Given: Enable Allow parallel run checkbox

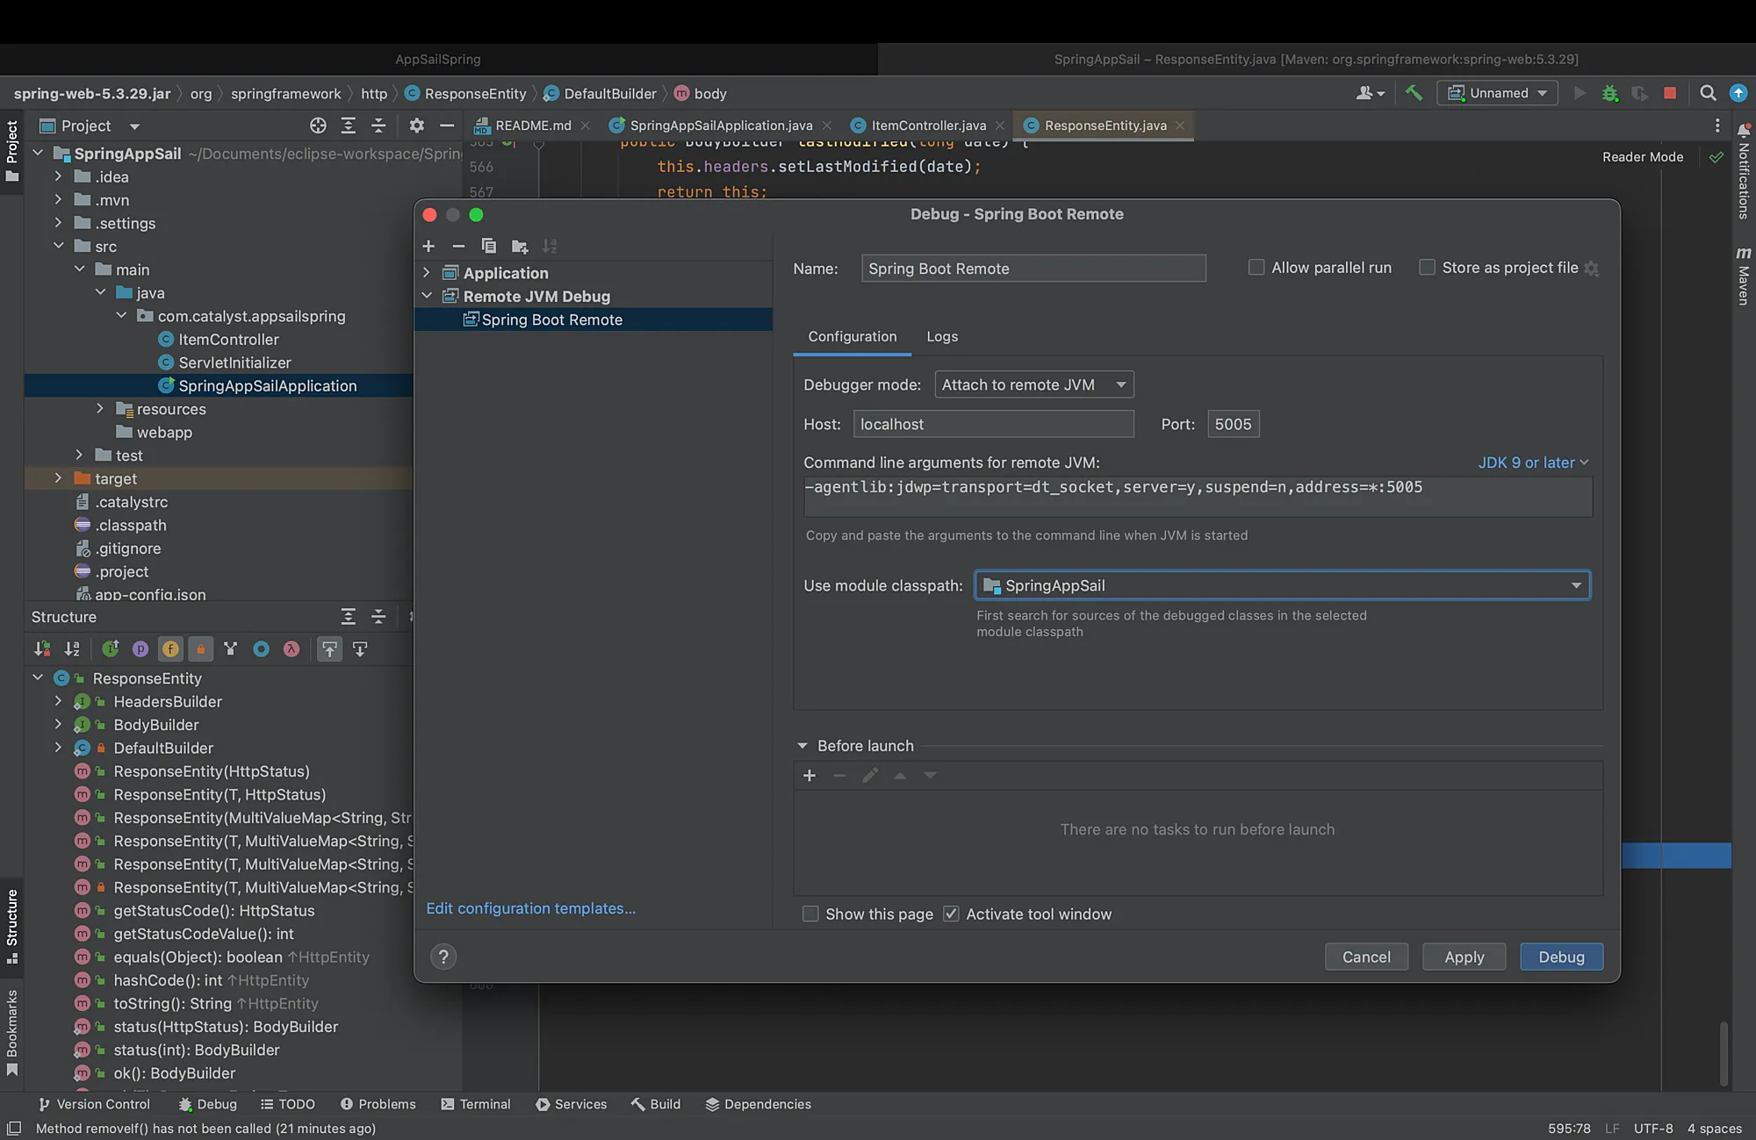Looking at the screenshot, I should (x=1256, y=267).
